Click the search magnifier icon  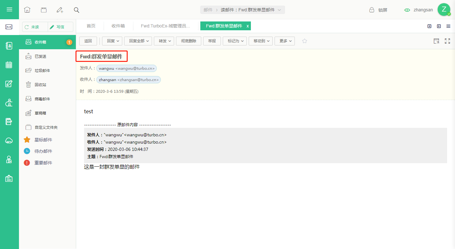76,10
